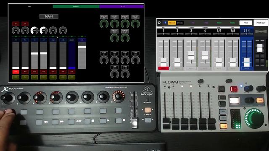Click channel 1 fader cap in FLOW app
This screenshot has width=269, height=151.
tap(164, 62)
